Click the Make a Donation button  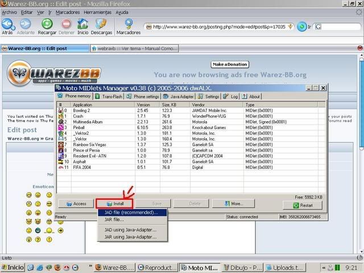pos(230,64)
